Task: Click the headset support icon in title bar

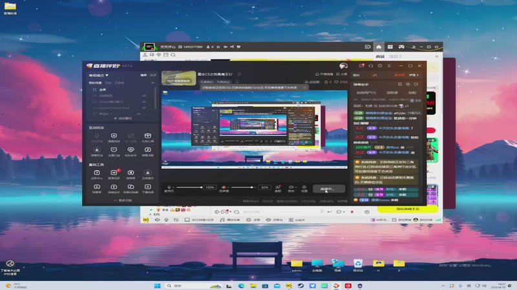Action: (x=370, y=66)
